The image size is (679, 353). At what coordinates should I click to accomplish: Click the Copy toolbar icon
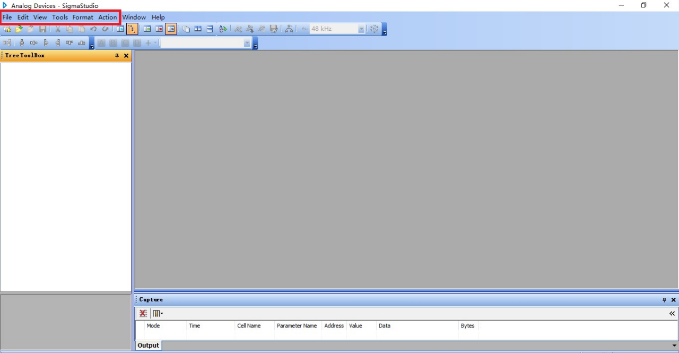(69, 29)
